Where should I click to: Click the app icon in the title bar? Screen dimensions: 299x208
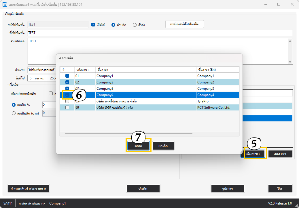[x=5, y=4]
